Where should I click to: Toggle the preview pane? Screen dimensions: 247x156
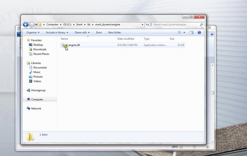point(192,32)
